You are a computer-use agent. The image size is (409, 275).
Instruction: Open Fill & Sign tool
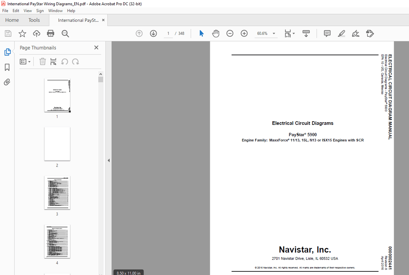[356, 33]
